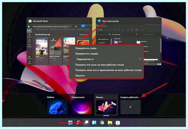
Task: Choose Показать это окно на всех рабочих столах
Action: (100, 65)
